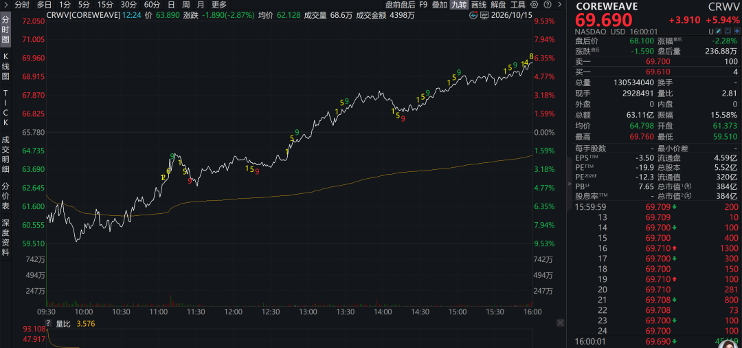
Task: Select the 15分 chart interval
Action: pyautogui.click(x=105, y=5)
